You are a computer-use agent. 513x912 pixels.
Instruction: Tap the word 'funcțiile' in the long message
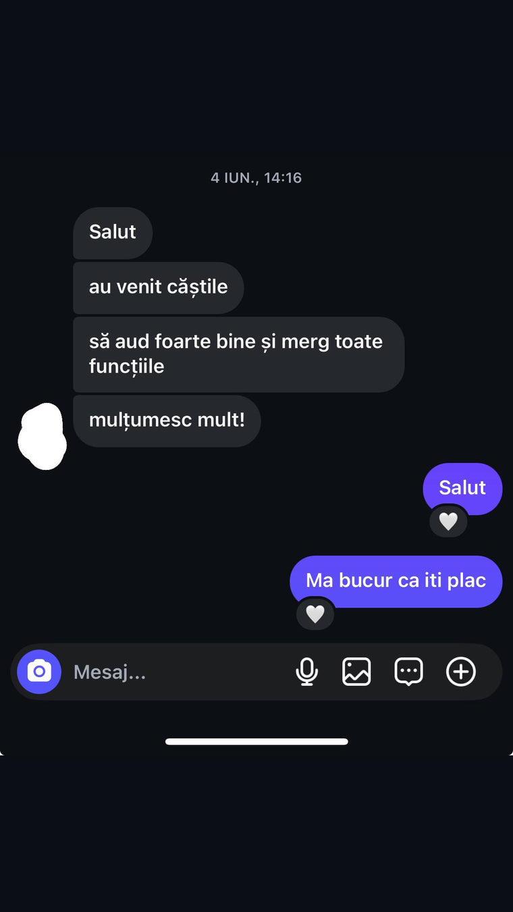(126, 367)
